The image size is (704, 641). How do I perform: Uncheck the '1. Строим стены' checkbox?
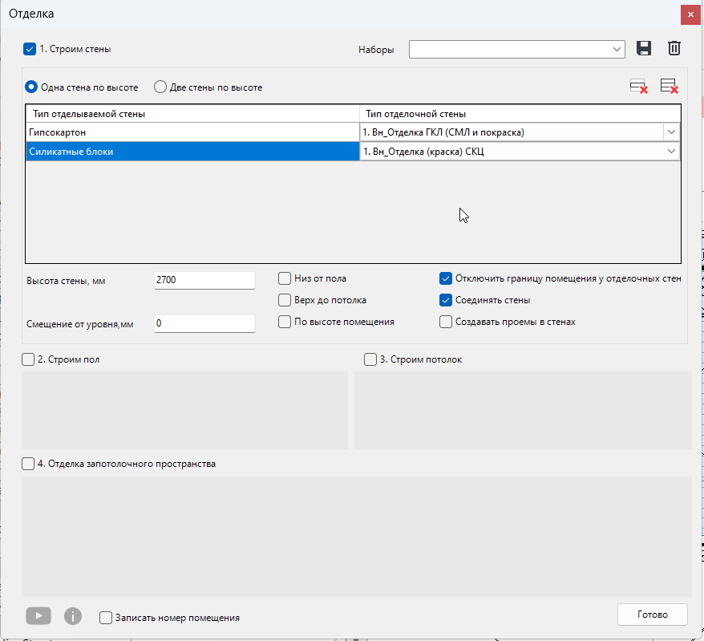pyautogui.click(x=30, y=49)
